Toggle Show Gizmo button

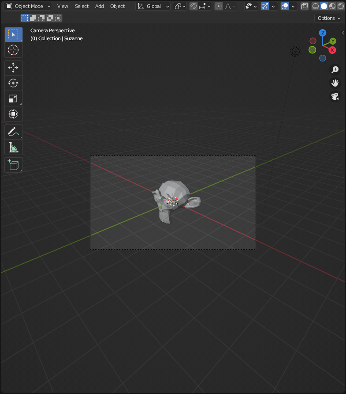[265, 6]
